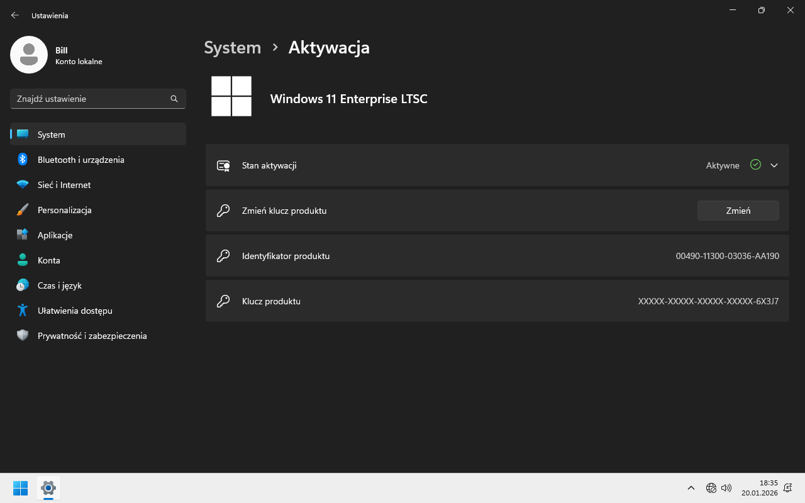Viewport: 805px width, 503px height.
Task: Click the Znajdź ustawienie search field
Action: [91, 99]
